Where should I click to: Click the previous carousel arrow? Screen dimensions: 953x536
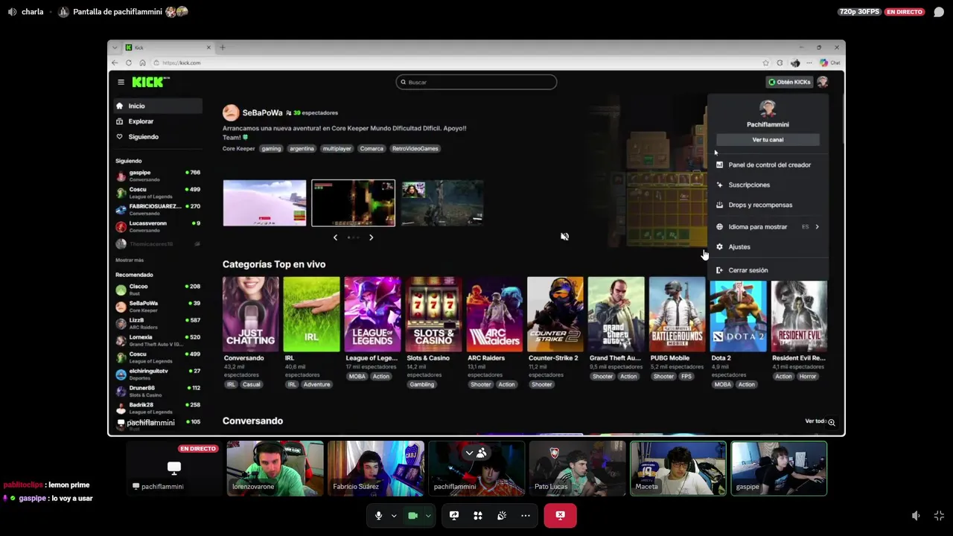(335, 237)
